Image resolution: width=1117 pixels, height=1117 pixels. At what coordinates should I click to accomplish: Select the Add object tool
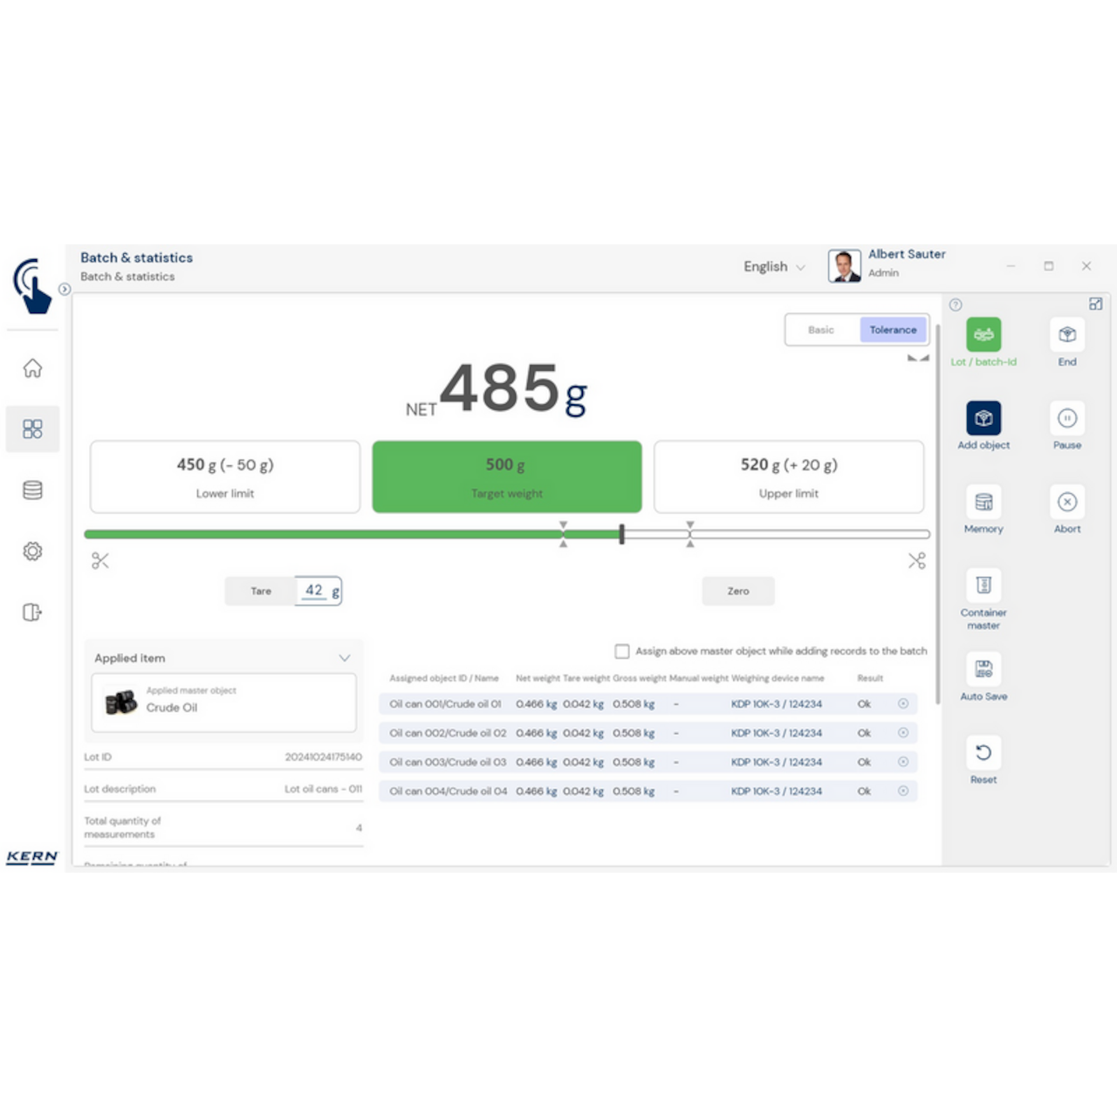(983, 418)
